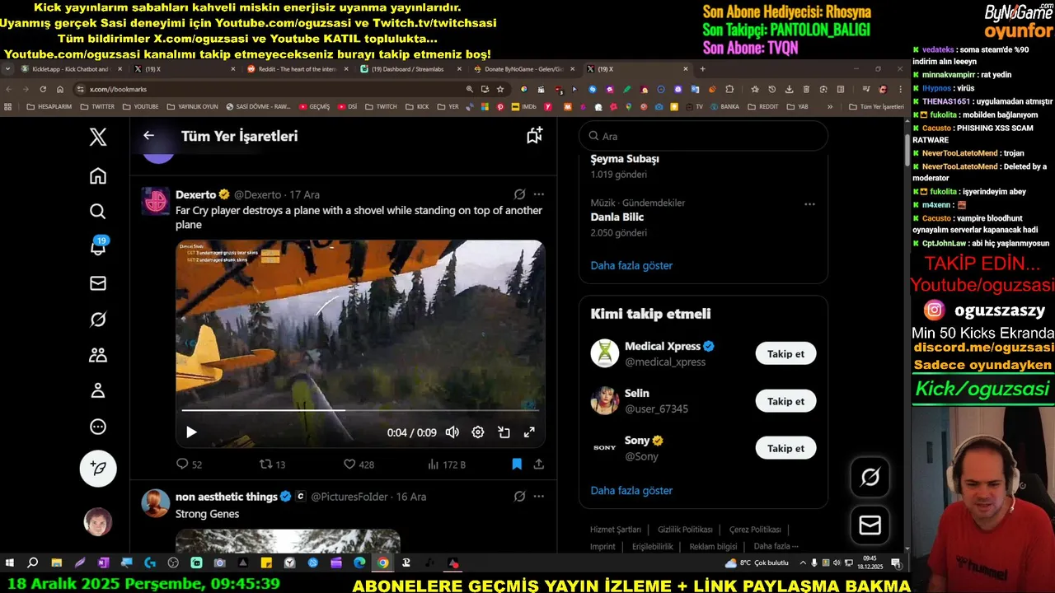Follow Medical Xpress with Takip et
Image resolution: width=1055 pixels, height=593 pixels.
pos(785,354)
